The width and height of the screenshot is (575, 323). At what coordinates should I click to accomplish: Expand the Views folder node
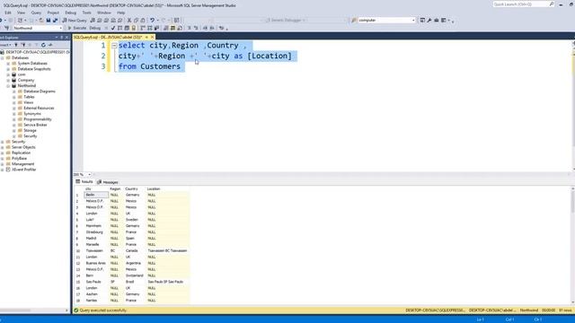point(14,102)
